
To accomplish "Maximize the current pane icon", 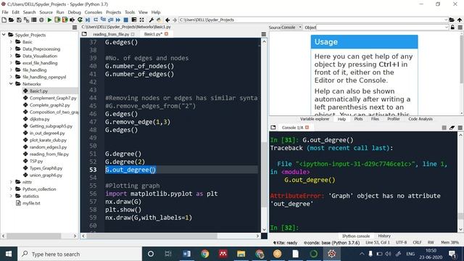I will pos(134,20).
